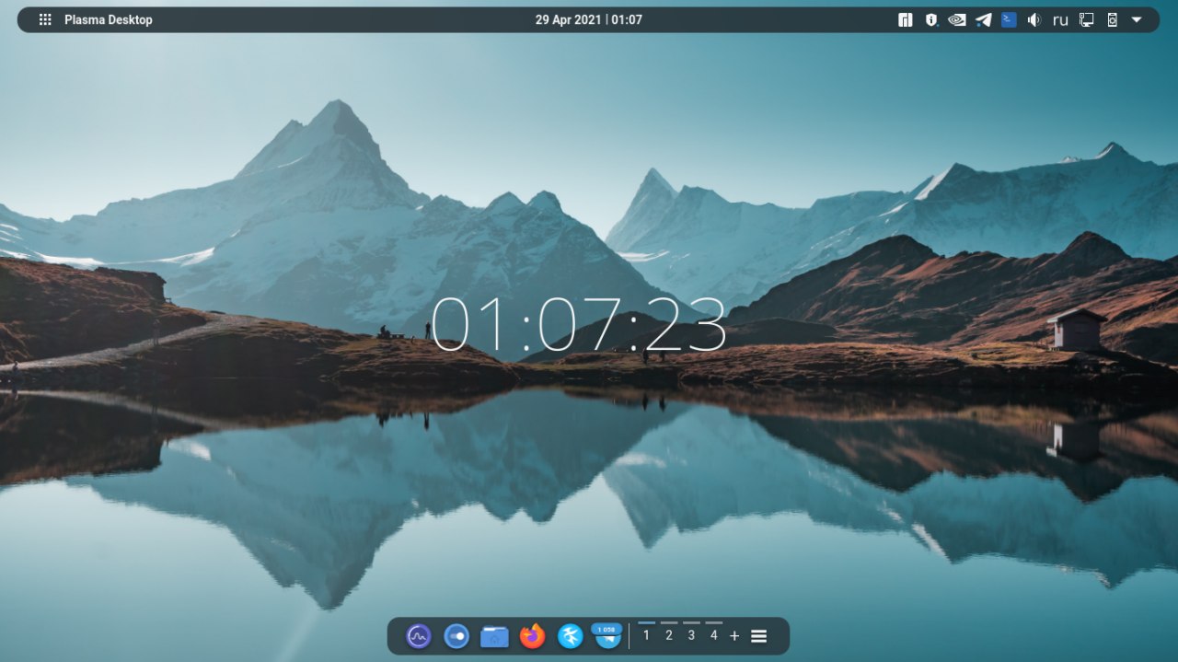The height and width of the screenshot is (662, 1178).
Task: Launch the system monitor dock icon
Action: pyautogui.click(x=419, y=636)
